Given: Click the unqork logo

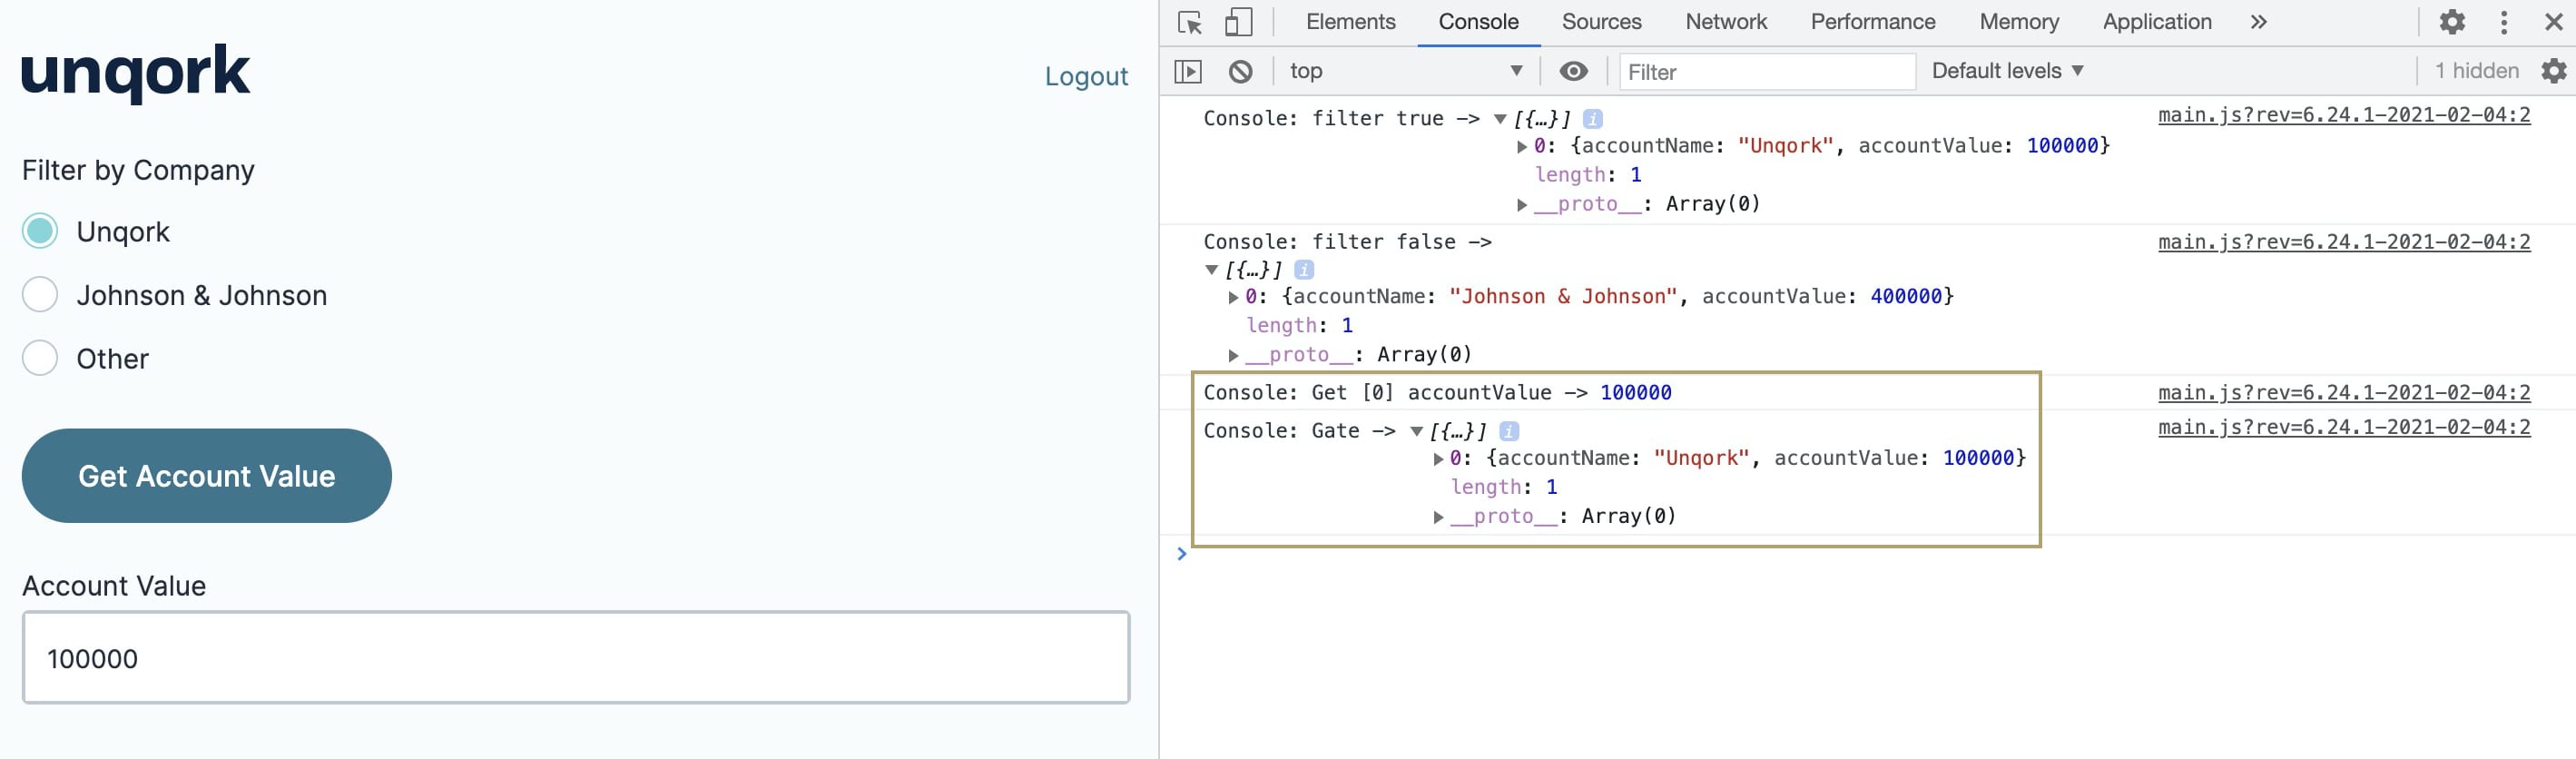Looking at the screenshot, I should (x=136, y=74).
